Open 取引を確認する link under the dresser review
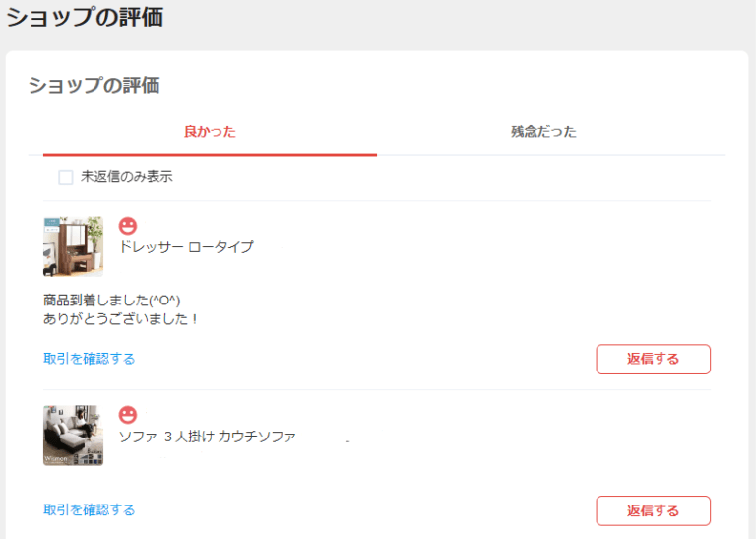The image size is (756, 539). tap(90, 359)
